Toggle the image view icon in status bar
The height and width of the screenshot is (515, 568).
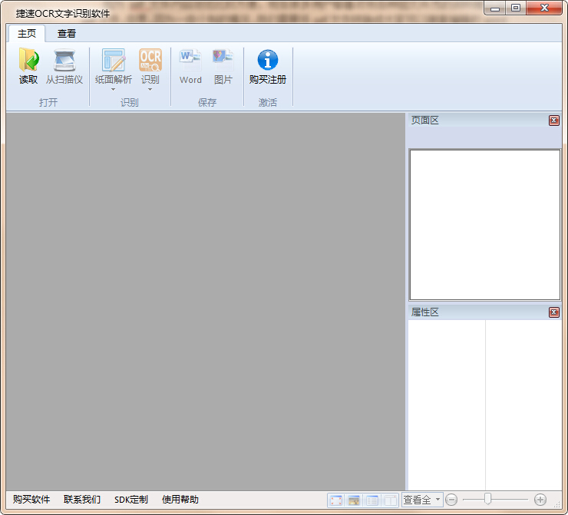[354, 500]
